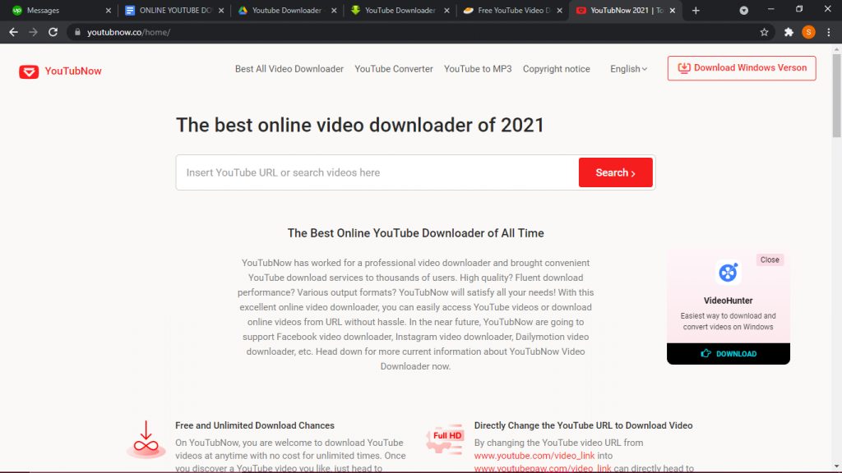Reload the page with the refresh icon

pos(53,32)
